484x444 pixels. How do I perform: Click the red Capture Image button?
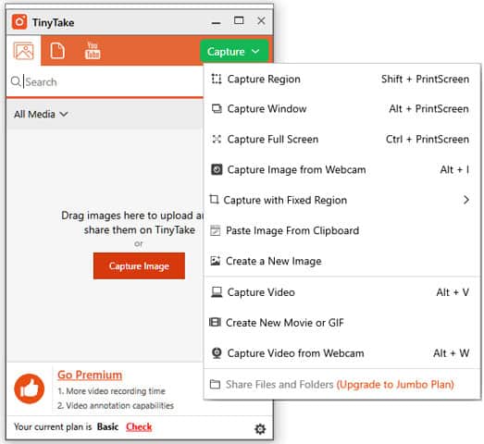(x=139, y=266)
